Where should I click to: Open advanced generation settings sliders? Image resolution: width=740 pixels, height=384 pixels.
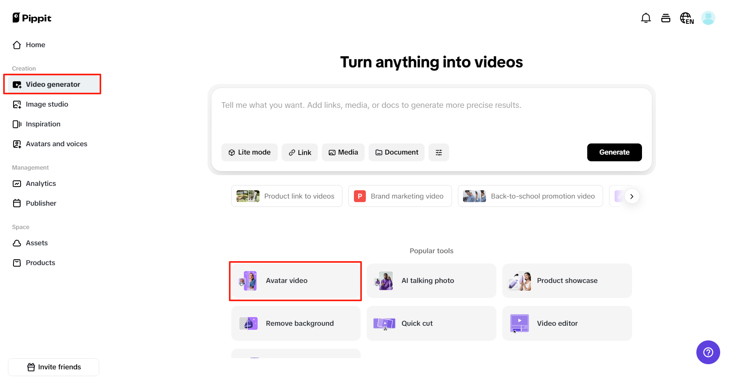438,152
